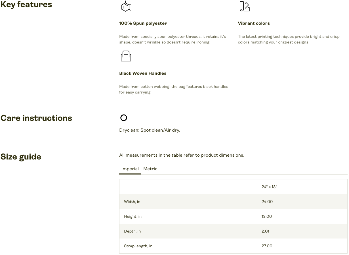Click the 27.00 strap length value

[x=267, y=246]
